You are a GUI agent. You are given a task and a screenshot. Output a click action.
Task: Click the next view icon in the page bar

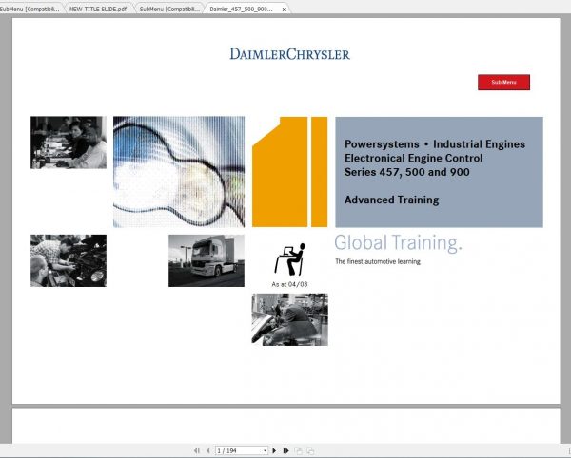(310, 450)
